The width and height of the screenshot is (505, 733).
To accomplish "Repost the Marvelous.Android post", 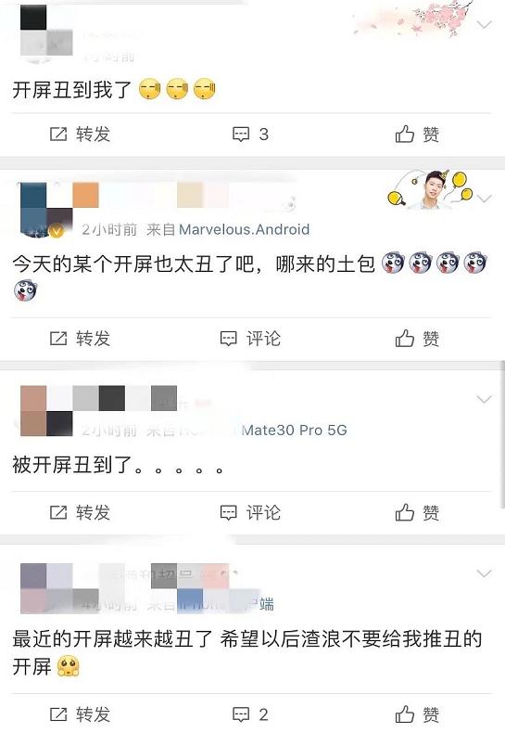I will (x=80, y=338).
